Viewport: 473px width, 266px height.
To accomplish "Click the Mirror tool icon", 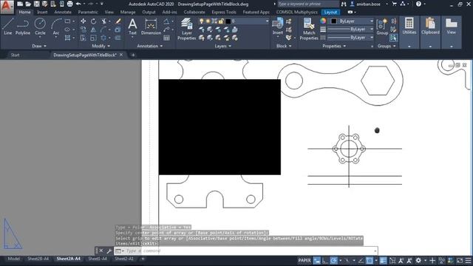I will coord(94,30).
